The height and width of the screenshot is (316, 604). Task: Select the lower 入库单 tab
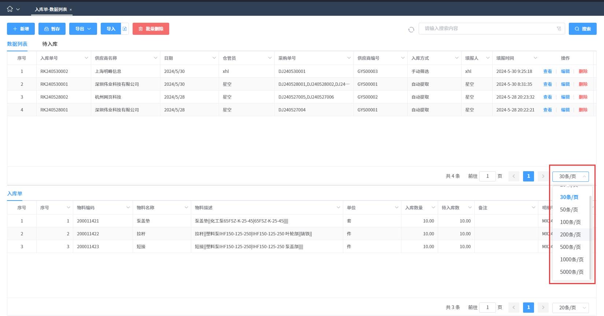coord(15,194)
